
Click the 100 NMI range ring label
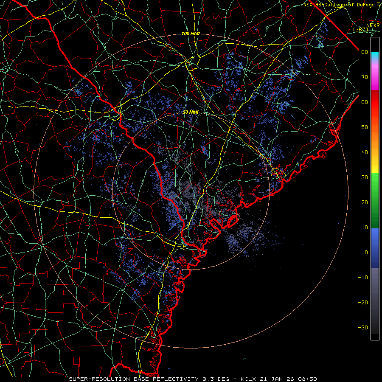click(x=191, y=34)
